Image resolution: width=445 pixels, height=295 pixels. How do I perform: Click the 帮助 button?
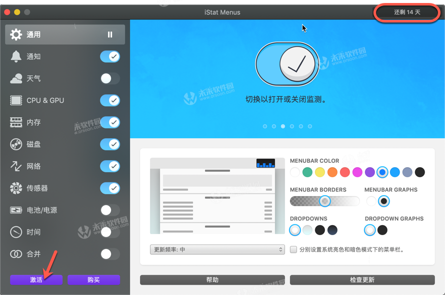pyautogui.click(x=212, y=280)
